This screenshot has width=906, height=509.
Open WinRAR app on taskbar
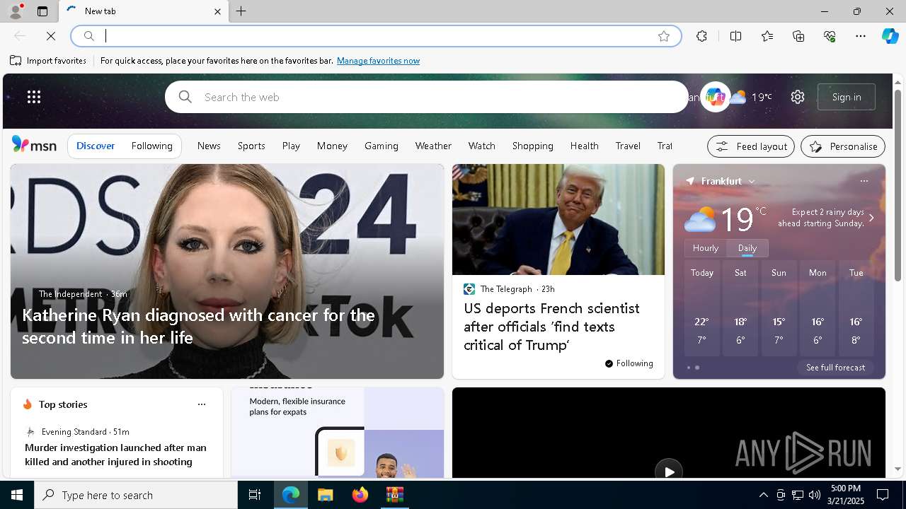394,495
